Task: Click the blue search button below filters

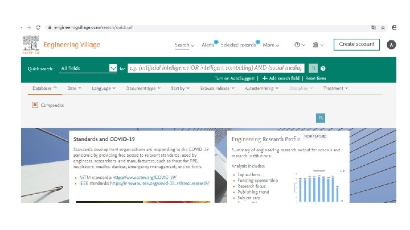Action: (320, 118)
